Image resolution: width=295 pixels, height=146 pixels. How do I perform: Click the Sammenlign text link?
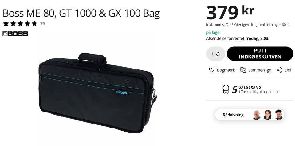click(260, 70)
